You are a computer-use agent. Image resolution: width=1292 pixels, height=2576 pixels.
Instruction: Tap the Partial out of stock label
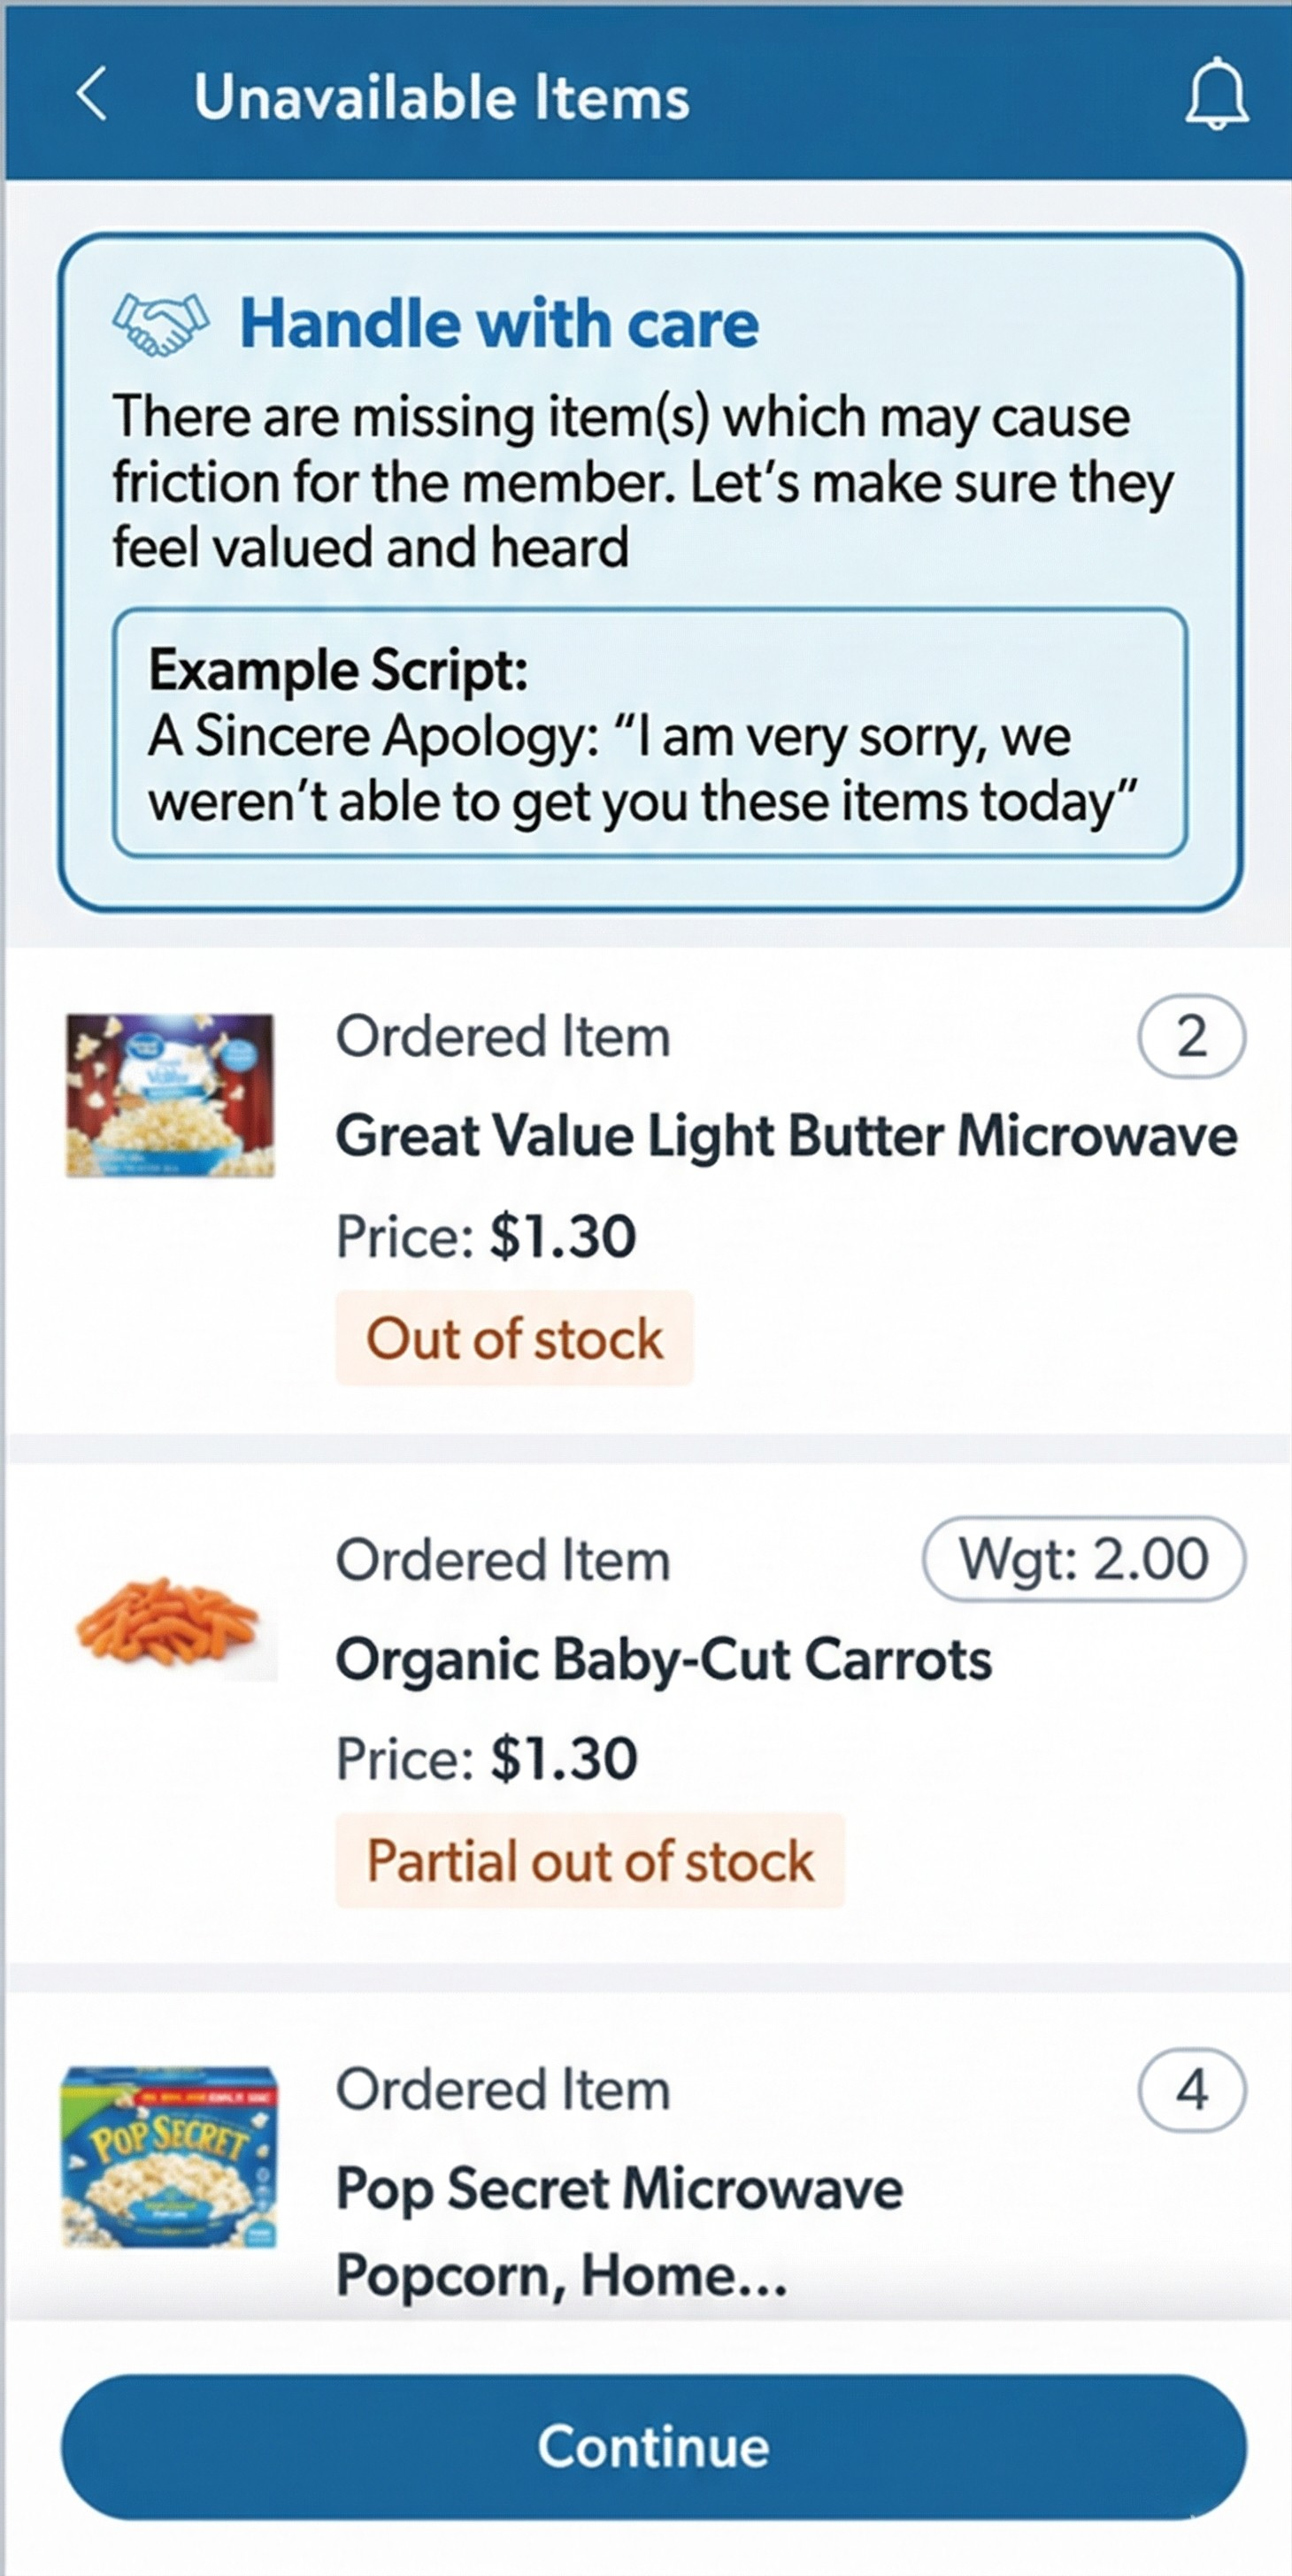(x=590, y=1861)
